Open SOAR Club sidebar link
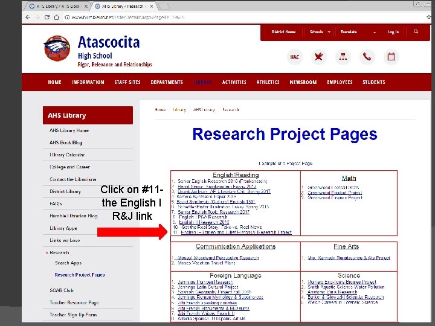The image size is (435, 326). tap(62, 290)
